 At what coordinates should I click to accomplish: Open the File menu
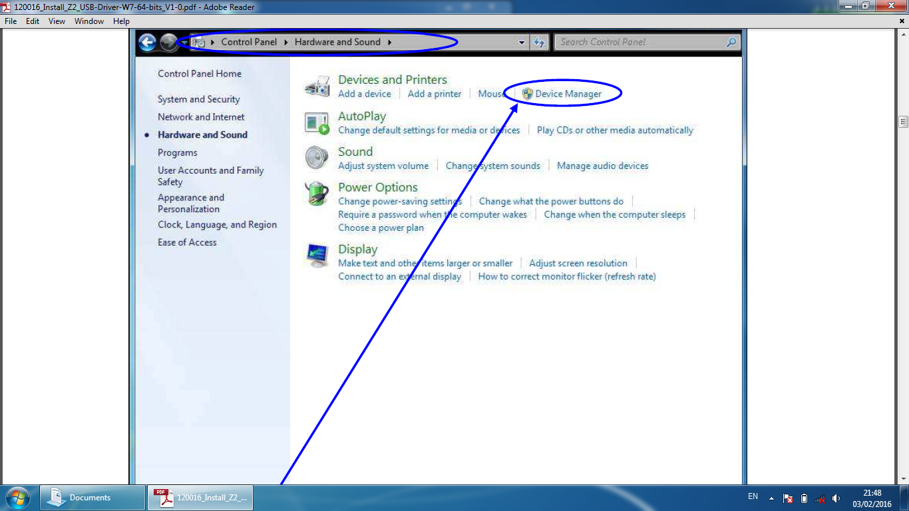point(11,21)
